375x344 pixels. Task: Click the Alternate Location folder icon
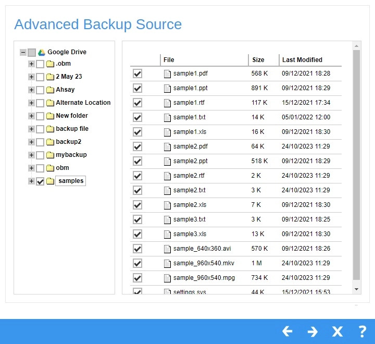[x=50, y=103]
